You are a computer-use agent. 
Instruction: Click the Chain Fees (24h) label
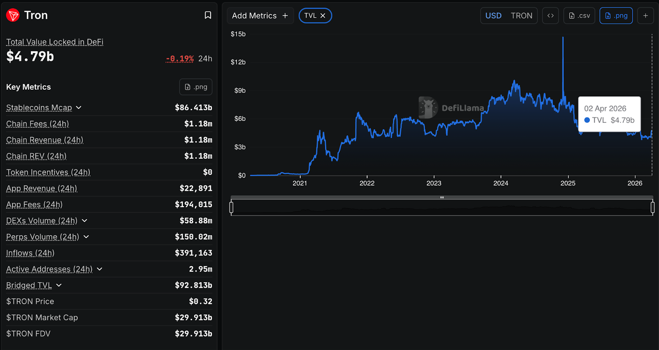point(37,124)
